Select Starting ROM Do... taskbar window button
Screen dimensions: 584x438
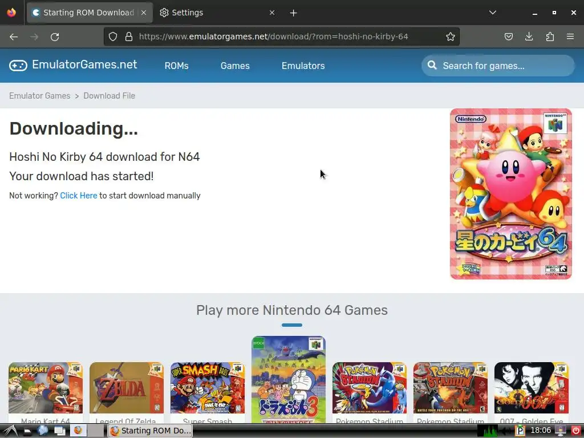point(151,431)
